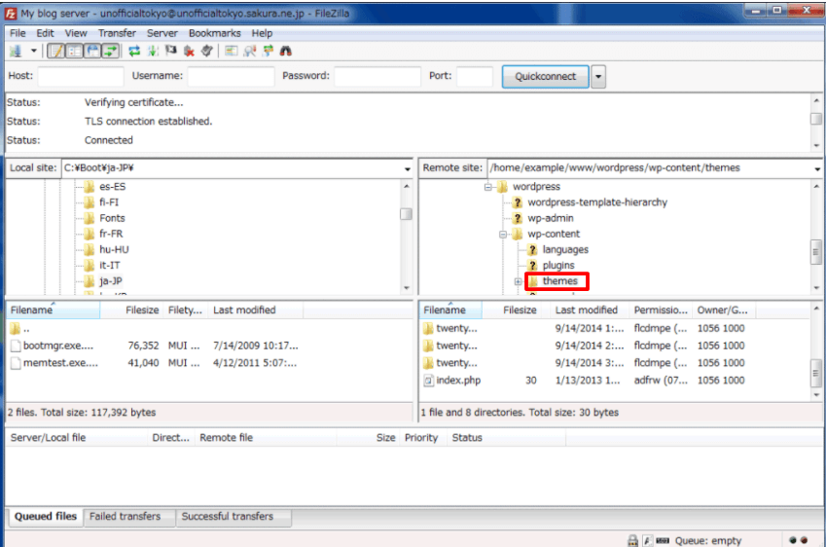Select wp-admin folder in remote tree
This screenshot has width=826, height=547.
pyautogui.click(x=551, y=218)
